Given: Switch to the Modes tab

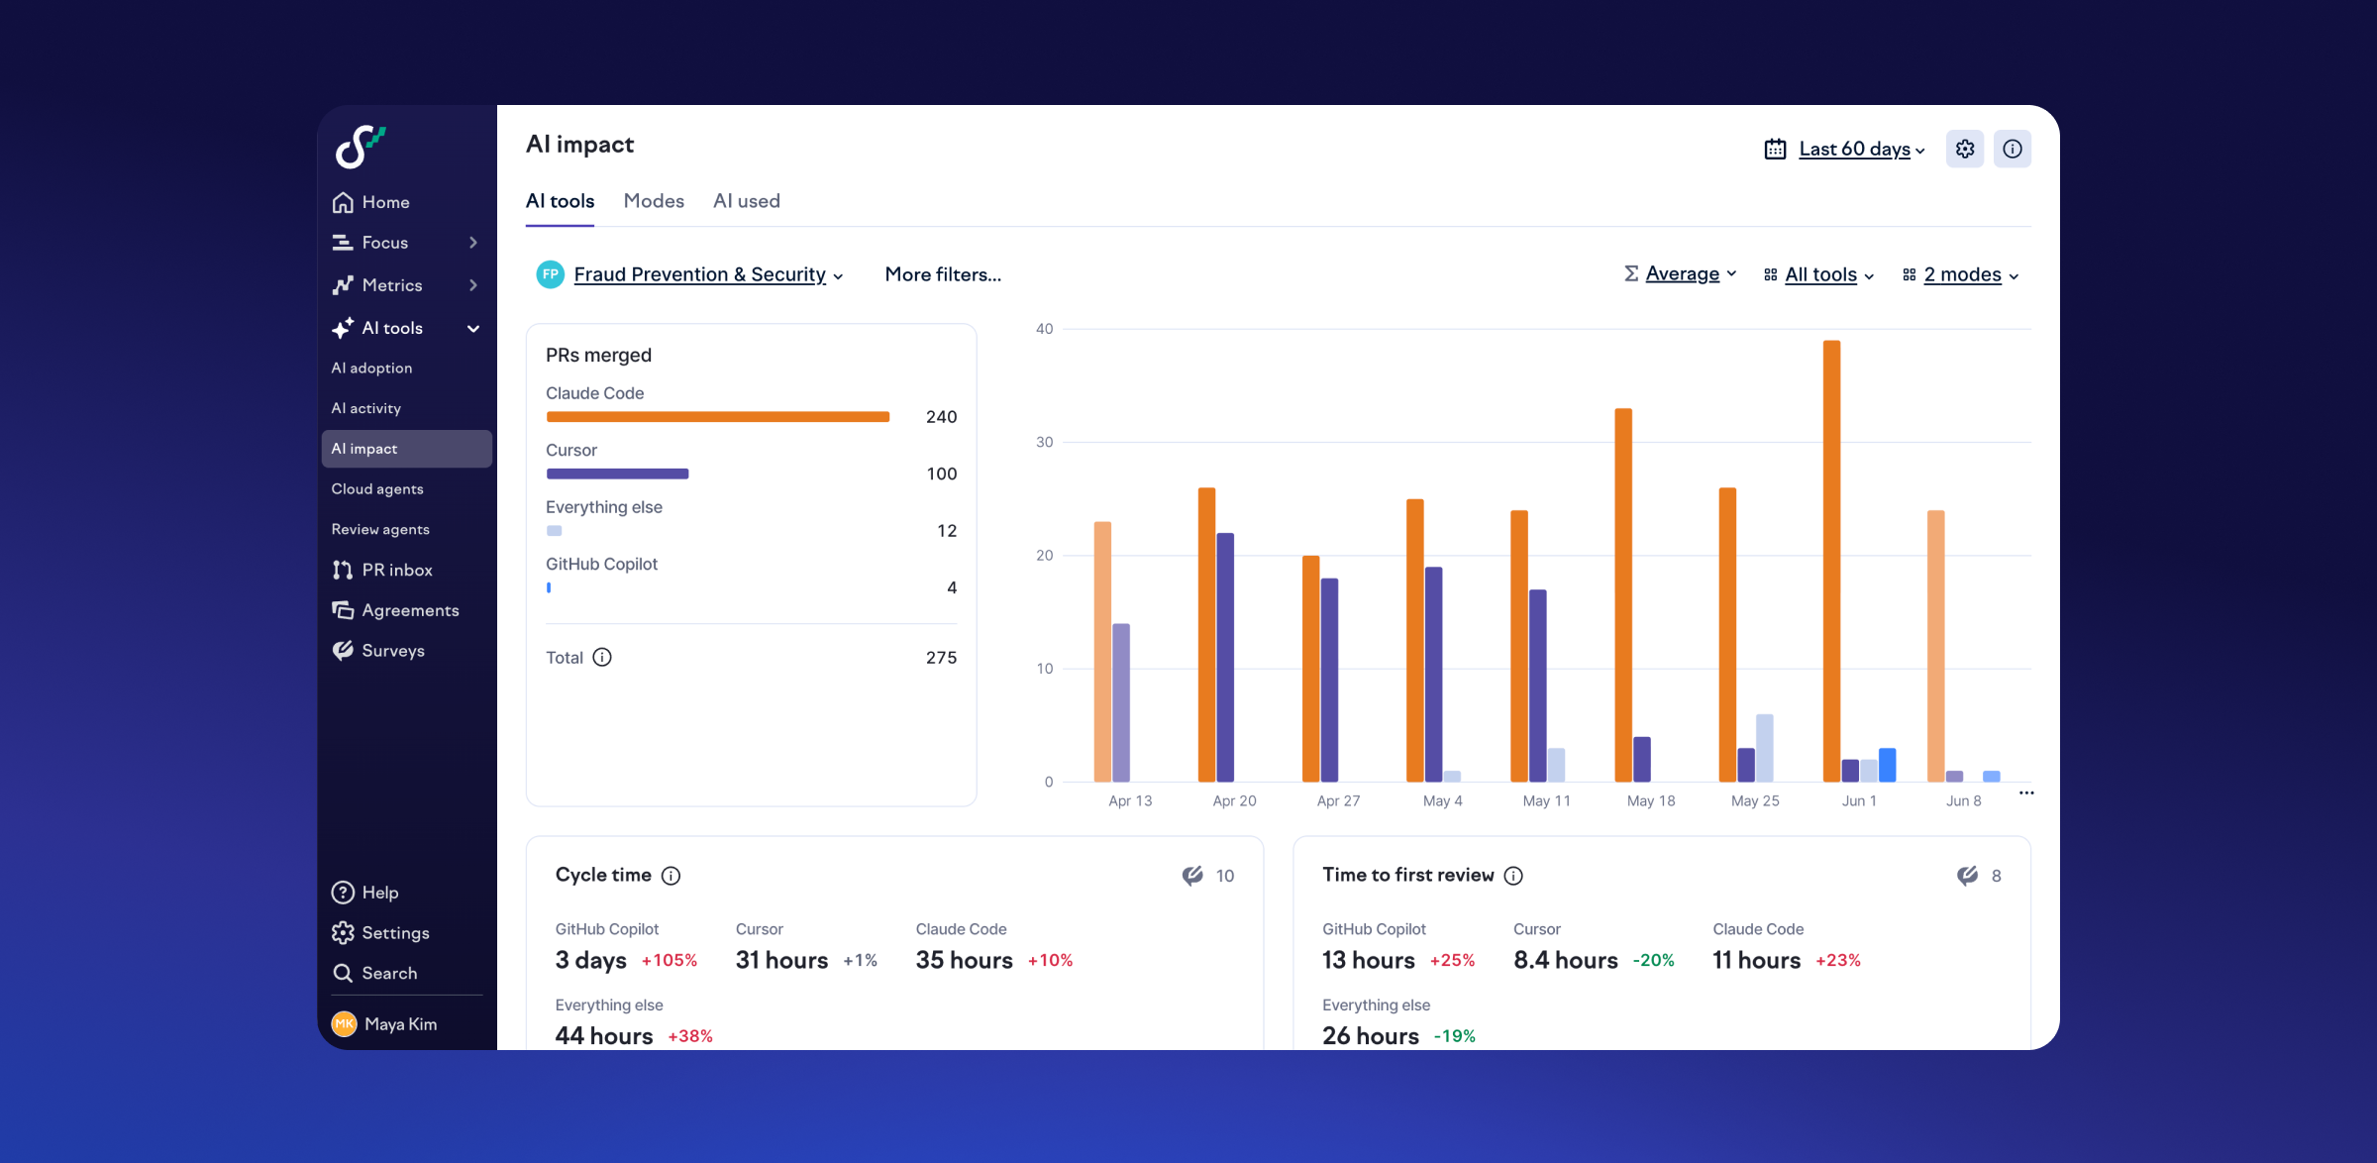Looking at the screenshot, I should [654, 201].
